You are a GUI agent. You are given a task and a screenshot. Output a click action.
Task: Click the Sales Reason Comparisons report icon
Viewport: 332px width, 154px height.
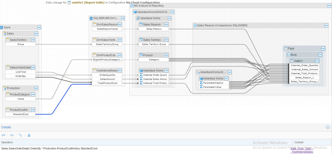pos(195,25)
